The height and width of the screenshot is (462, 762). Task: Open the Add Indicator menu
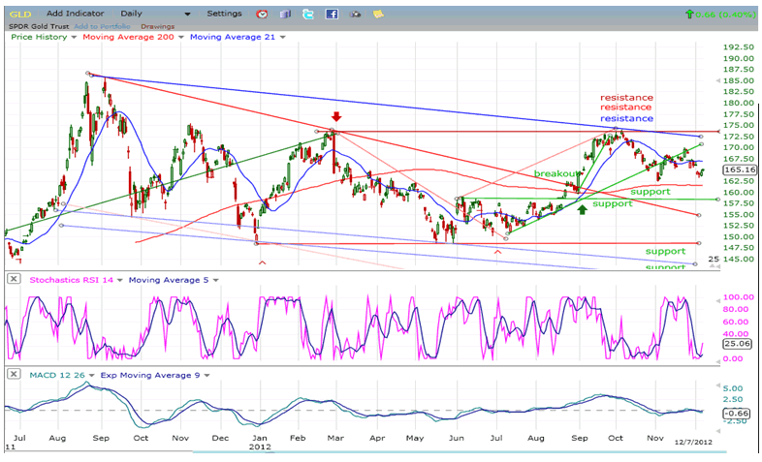click(x=76, y=14)
